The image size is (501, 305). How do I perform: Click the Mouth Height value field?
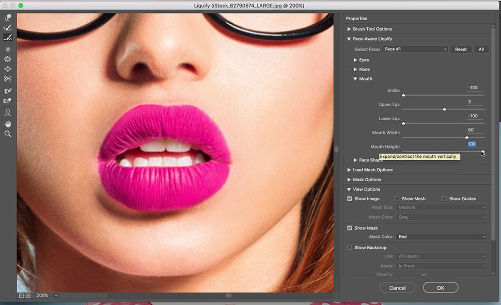471,144
